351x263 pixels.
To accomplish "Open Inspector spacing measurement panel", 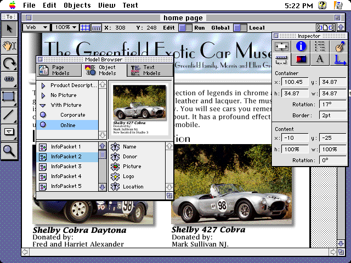I will [281, 60].
